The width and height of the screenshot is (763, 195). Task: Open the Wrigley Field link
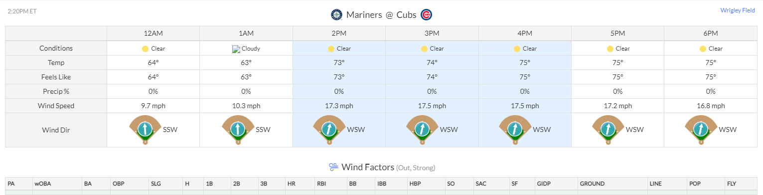(738, 10)
